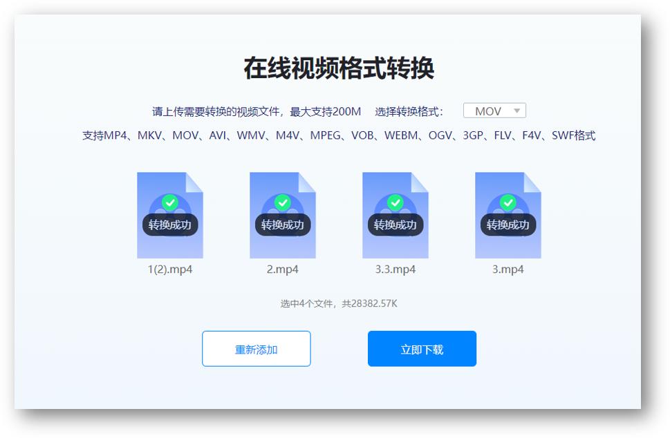Viewport: 670px width, 438px height.
Task: Click the green checkmark on 1(2).mp4
Action: coord(170,202)
